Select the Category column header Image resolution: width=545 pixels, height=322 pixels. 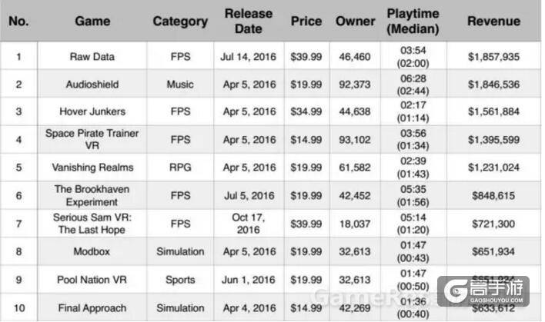point(180,22)
